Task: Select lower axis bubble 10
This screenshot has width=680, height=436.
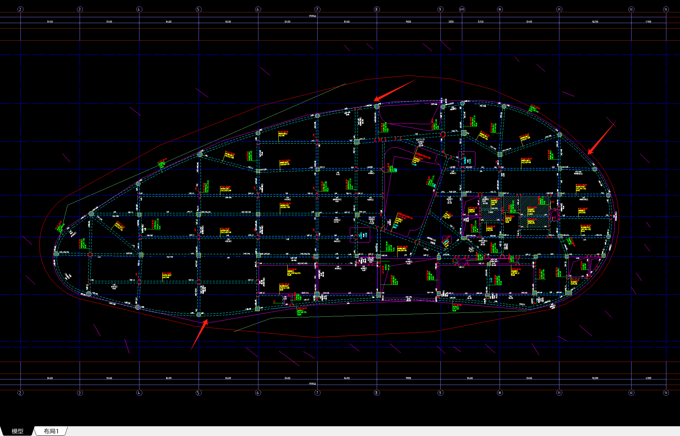Action: click(500, 393)
